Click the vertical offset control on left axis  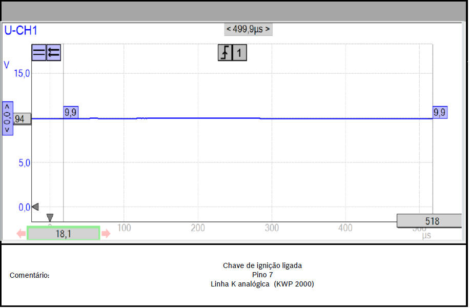pyautogui.click(x=7, y=118)
